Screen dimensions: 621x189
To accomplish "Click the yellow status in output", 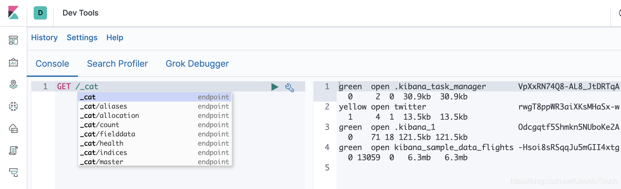I will (353, 107).
